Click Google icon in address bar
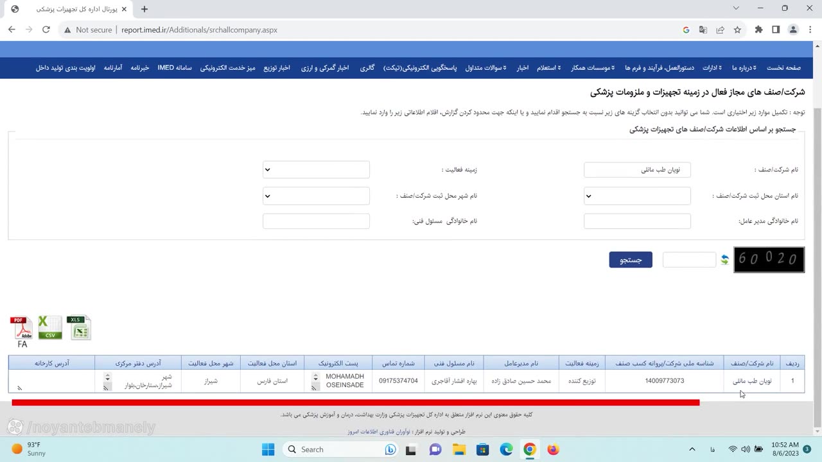 pos(686,30)
